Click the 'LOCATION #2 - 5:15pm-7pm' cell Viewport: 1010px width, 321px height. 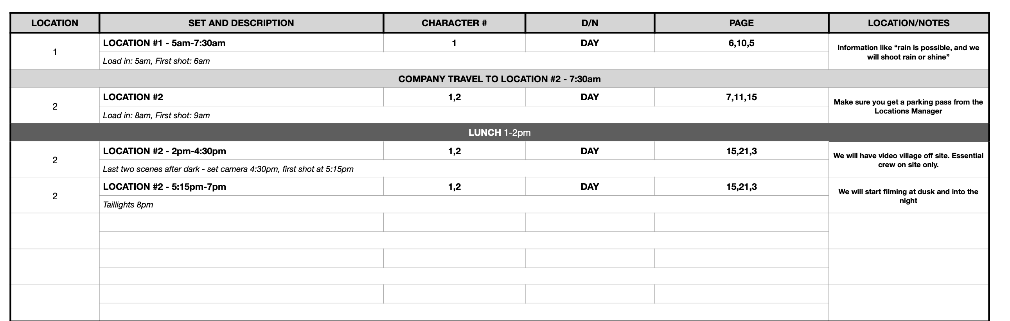(x=164, y=186)
